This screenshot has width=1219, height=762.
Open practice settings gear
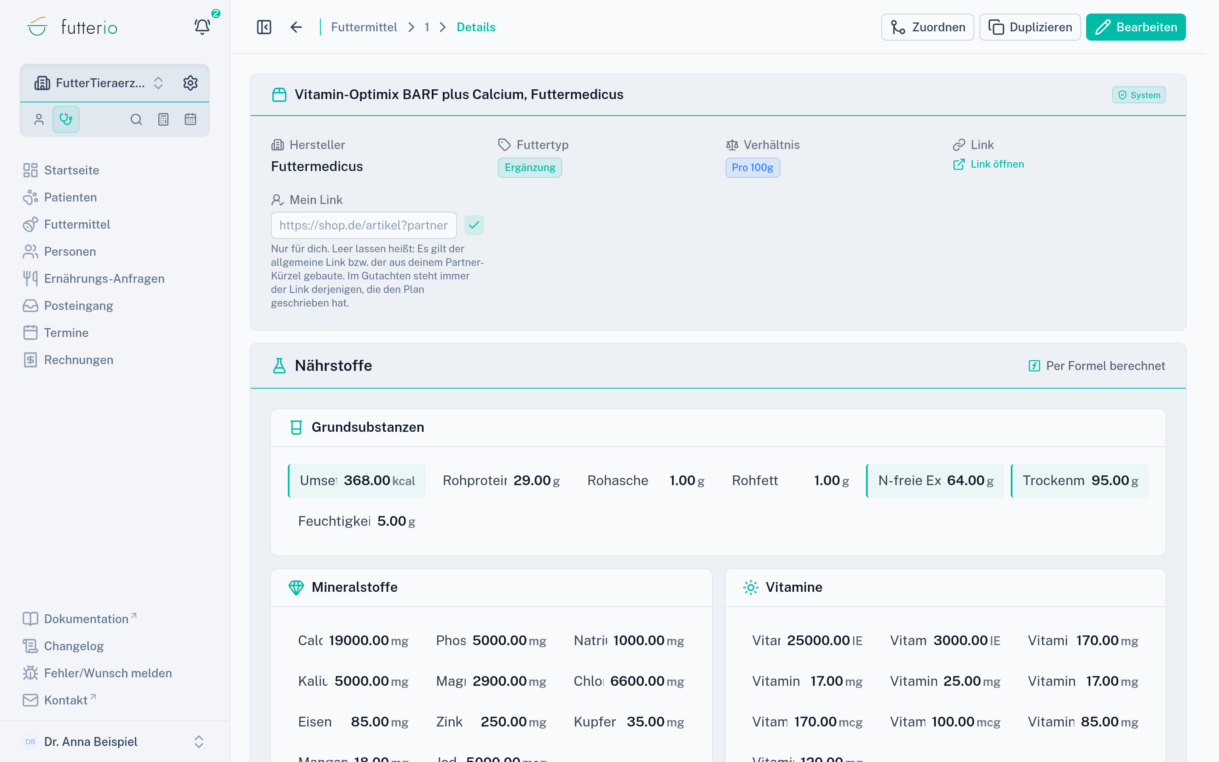(190, 83)
